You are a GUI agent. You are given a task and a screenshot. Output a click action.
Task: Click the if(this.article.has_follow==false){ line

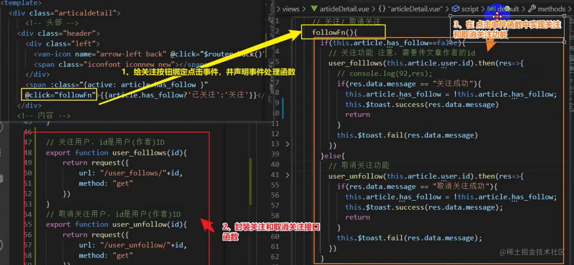click(393, 42)
